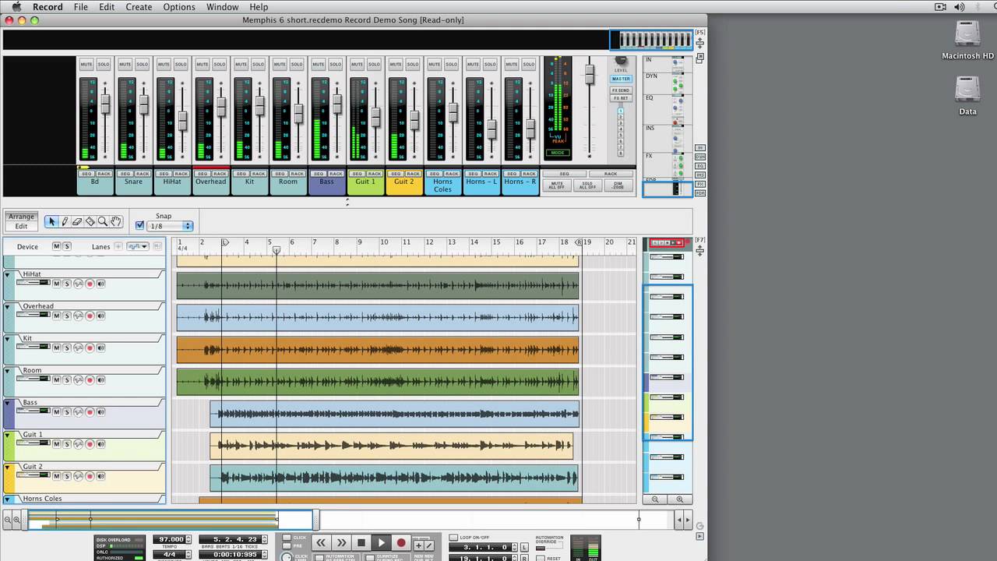Collapse the Guit 1 track
997x561 pixels.
click(x=8, y=435)
